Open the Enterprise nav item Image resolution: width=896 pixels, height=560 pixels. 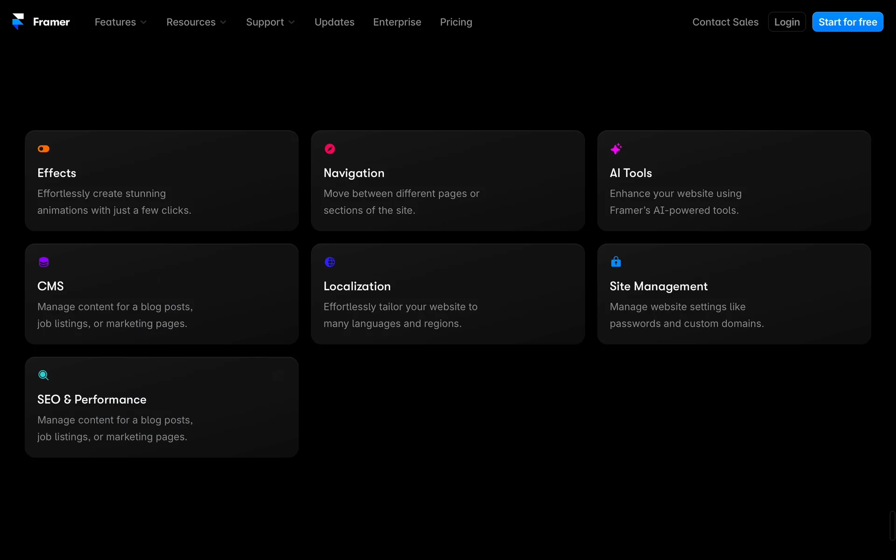[x=397, y=22]
